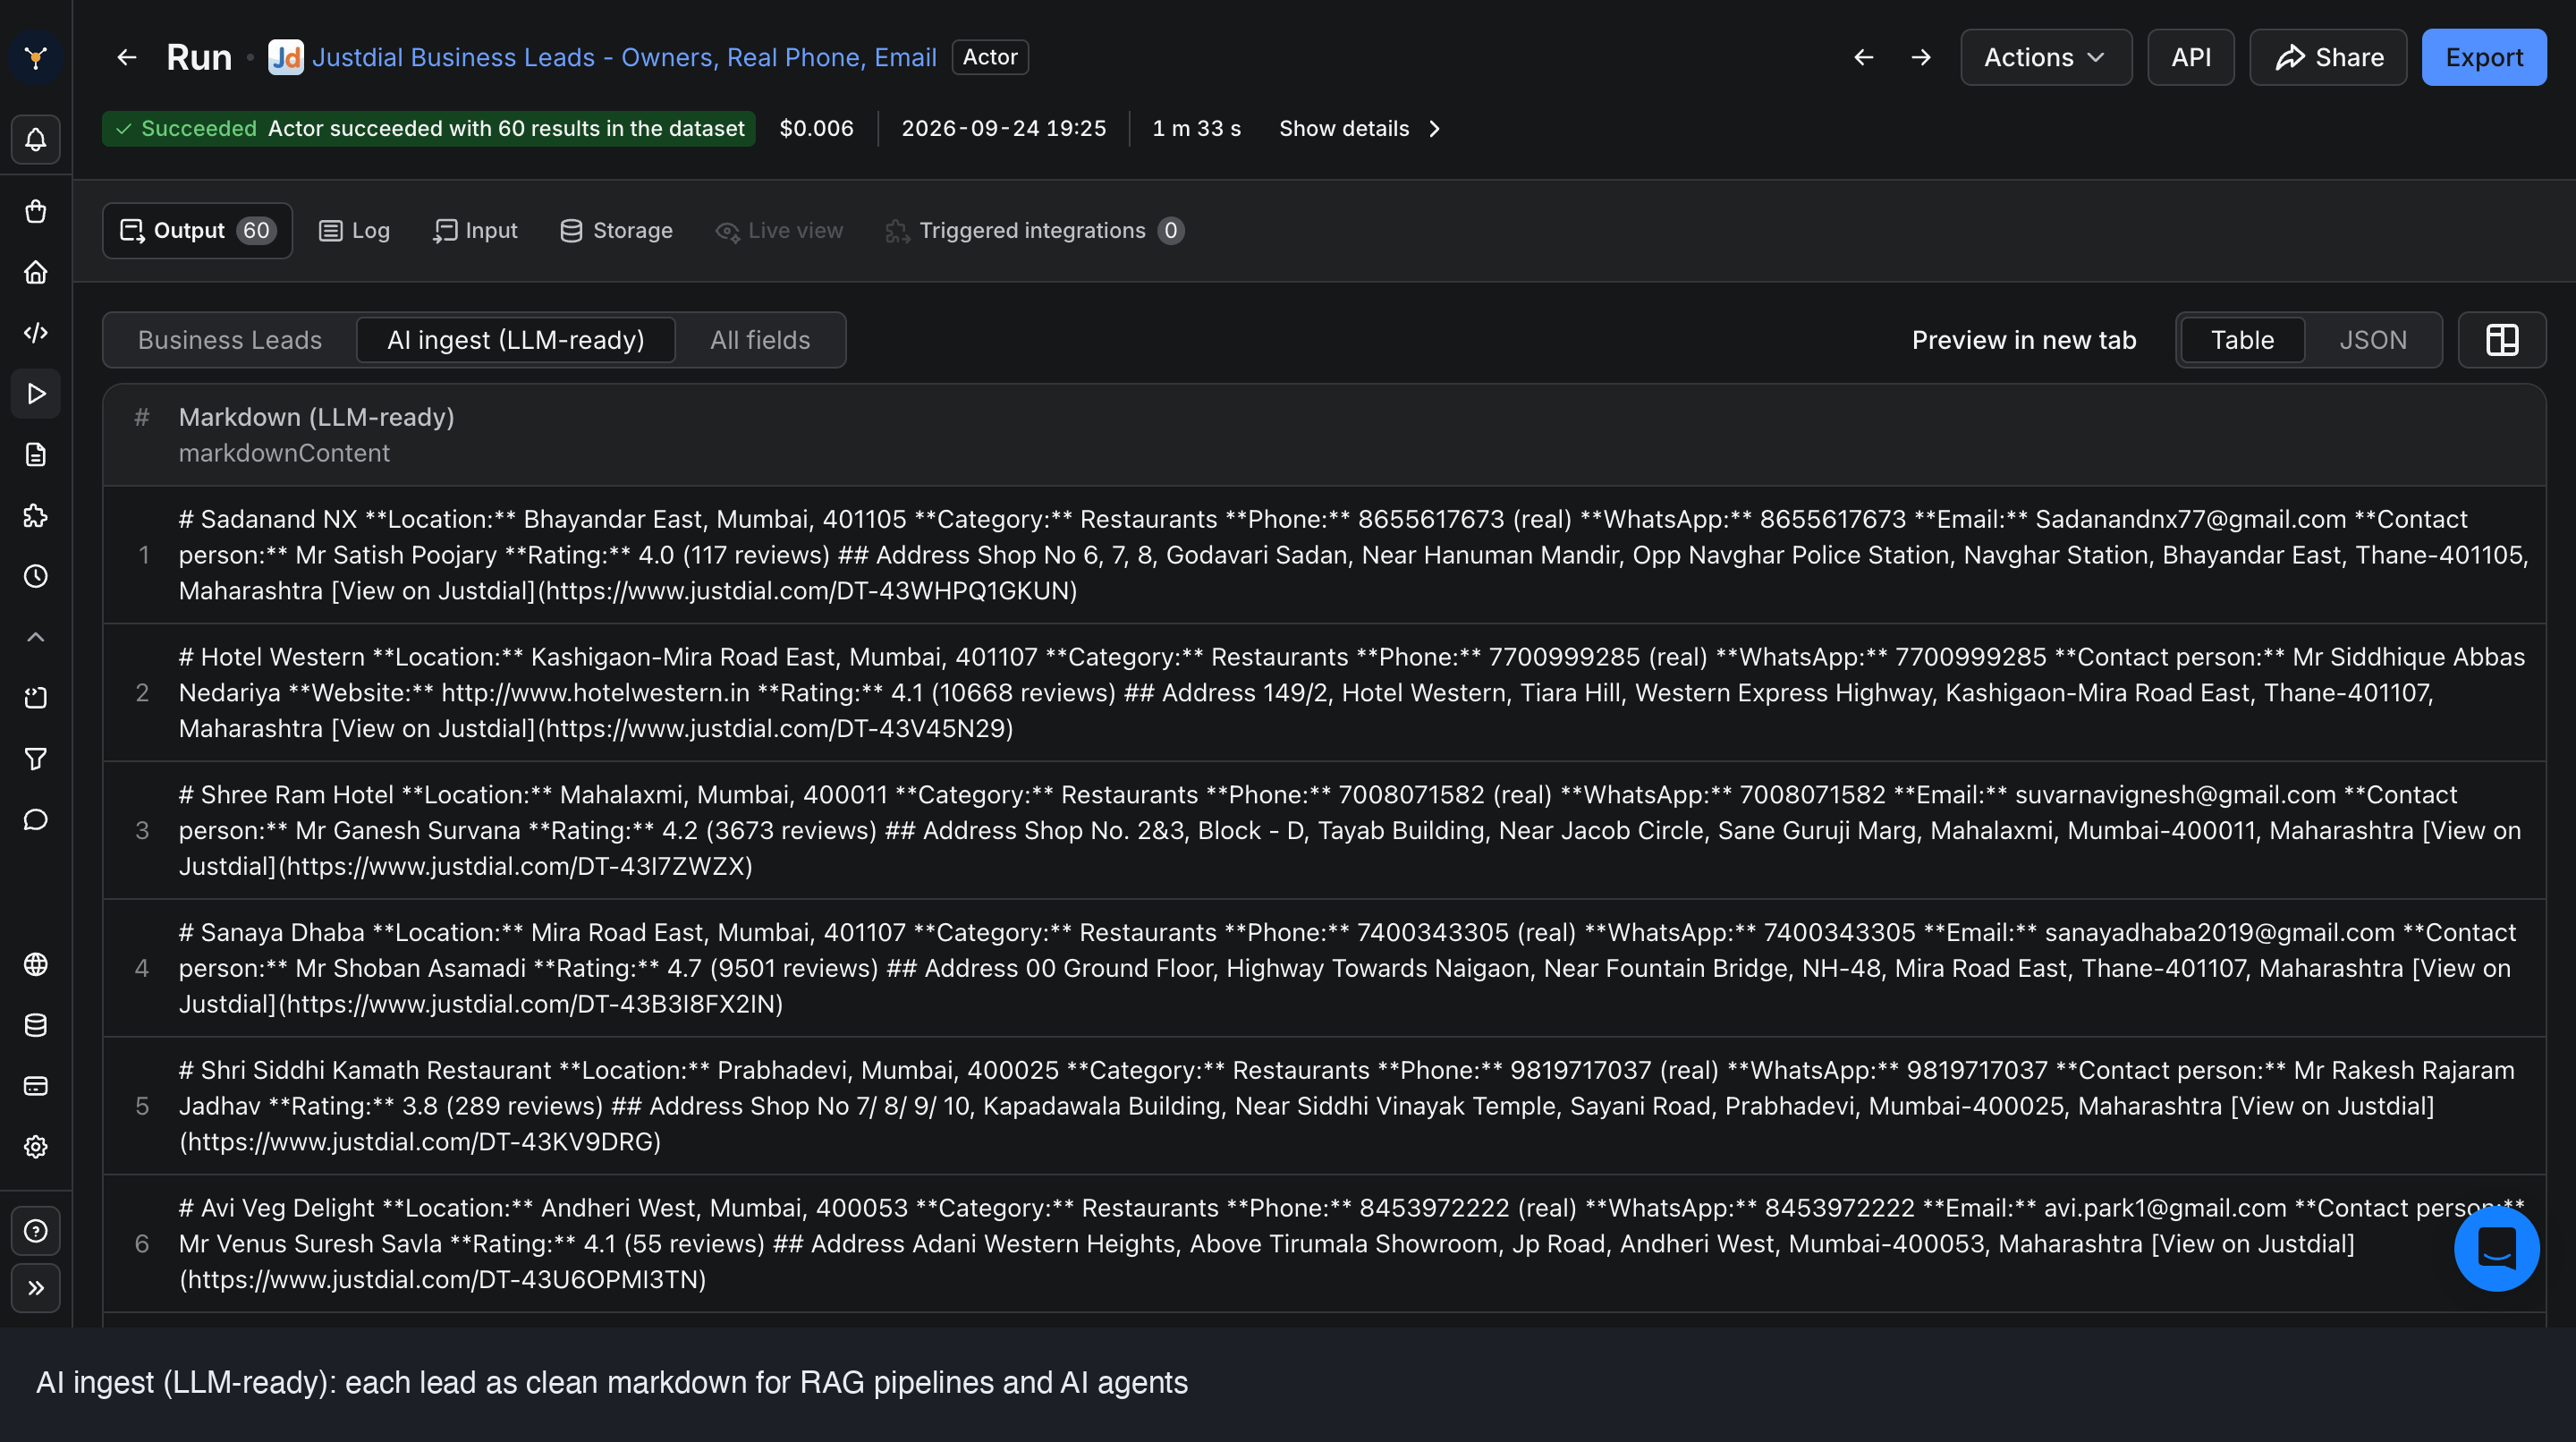2576x1442 pixels.
Task: Click the Shri Siddhi Kamath Restaurant row text
Action: click(x=1346, y=1106)
